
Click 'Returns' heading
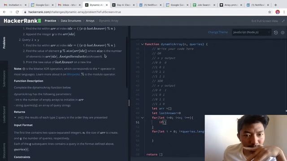[20, 112]
